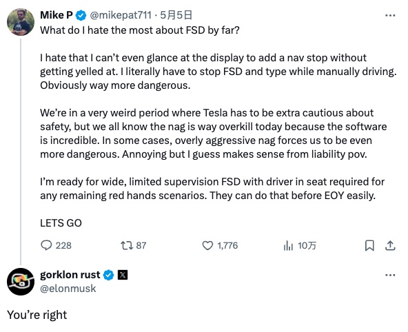Open more options for Mike P's tweet

pos(390,16)
